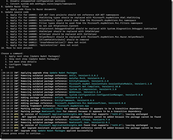Screen dimensions: 173x140
Task: Click the '>' command input prompt
Action: [x=2, y=70]
